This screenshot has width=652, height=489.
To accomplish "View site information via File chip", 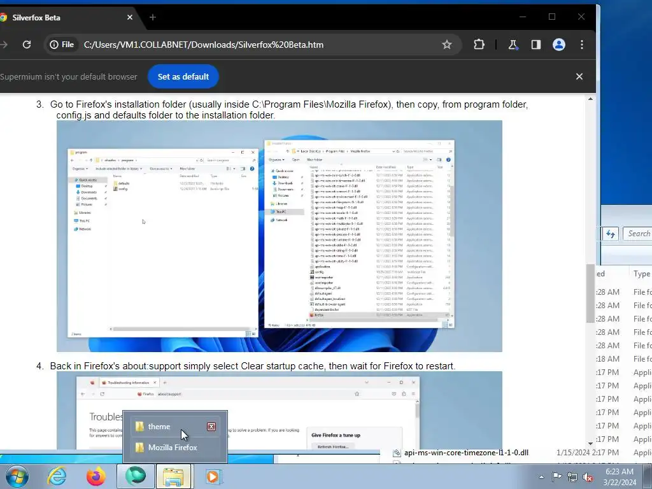I will [62, 45].
